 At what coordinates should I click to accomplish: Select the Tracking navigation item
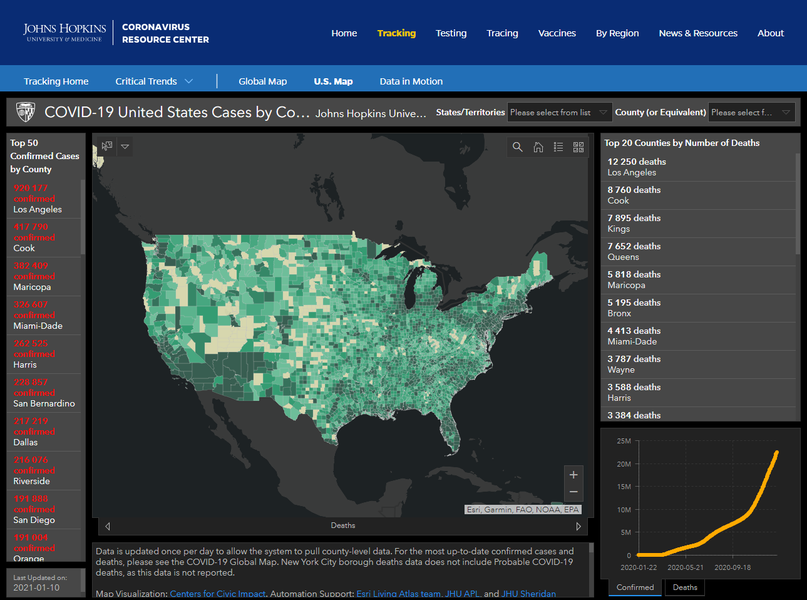point(396,33)
